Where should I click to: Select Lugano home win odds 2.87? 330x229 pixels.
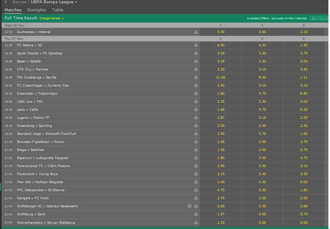(220, 118)
